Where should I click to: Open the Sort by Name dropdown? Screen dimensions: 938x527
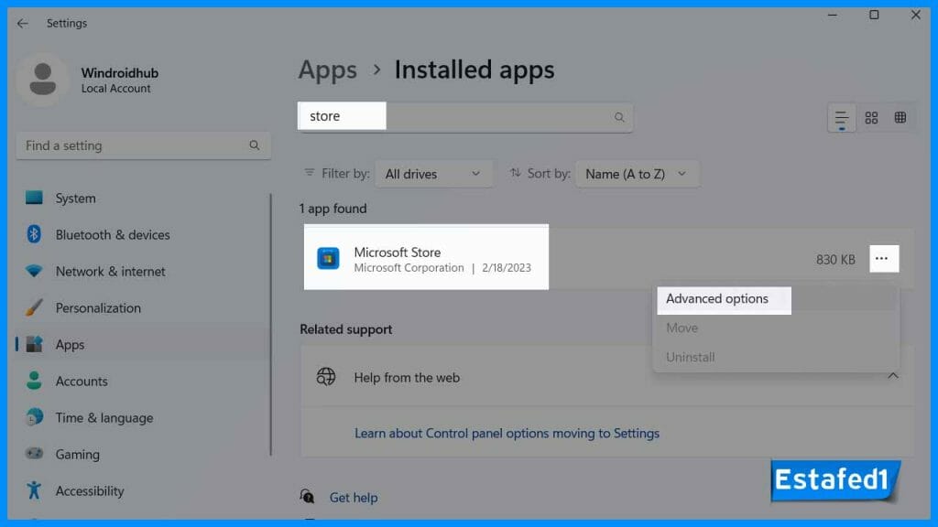pyautogui.click(x=637, y=174)
